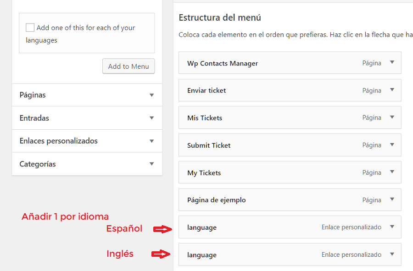Screen dimensions: 413x271
Task: Expand the Páginas section arrow
Action: pos(151,95)
